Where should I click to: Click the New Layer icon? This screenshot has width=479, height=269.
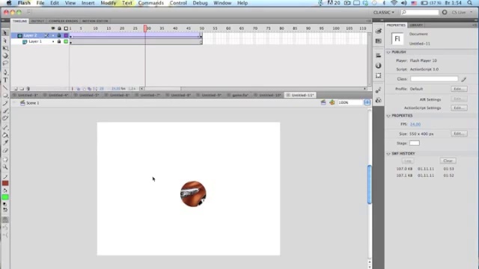point(16,89)
